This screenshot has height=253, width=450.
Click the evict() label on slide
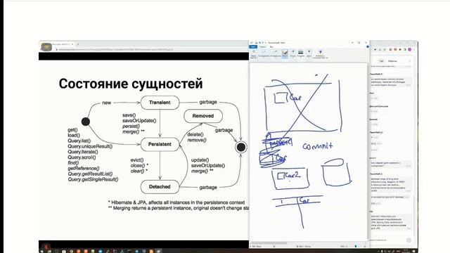(137, 160)
